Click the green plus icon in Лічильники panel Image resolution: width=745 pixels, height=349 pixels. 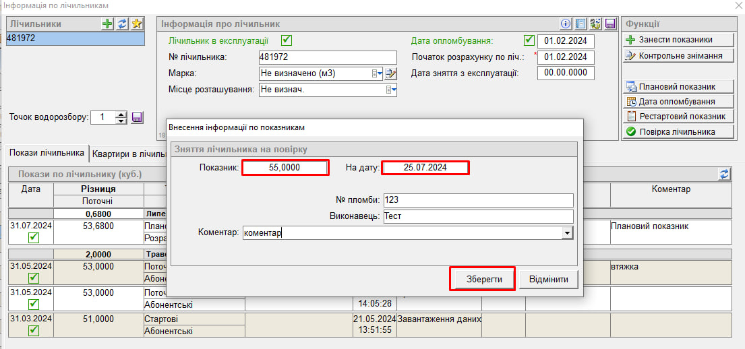click(x=107, y=24)
